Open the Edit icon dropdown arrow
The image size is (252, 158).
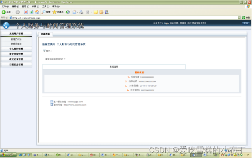92,12
